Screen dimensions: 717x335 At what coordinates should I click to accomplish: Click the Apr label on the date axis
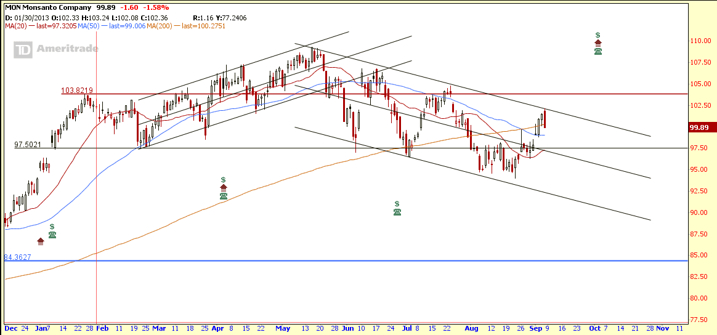pos(217,328)
